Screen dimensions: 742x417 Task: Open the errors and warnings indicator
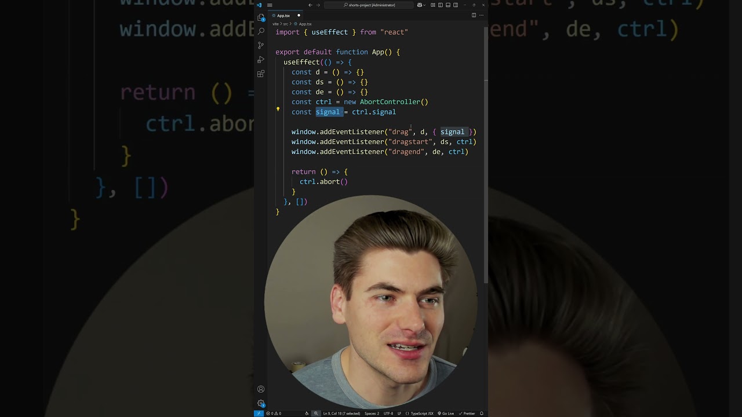coord(273,414)
